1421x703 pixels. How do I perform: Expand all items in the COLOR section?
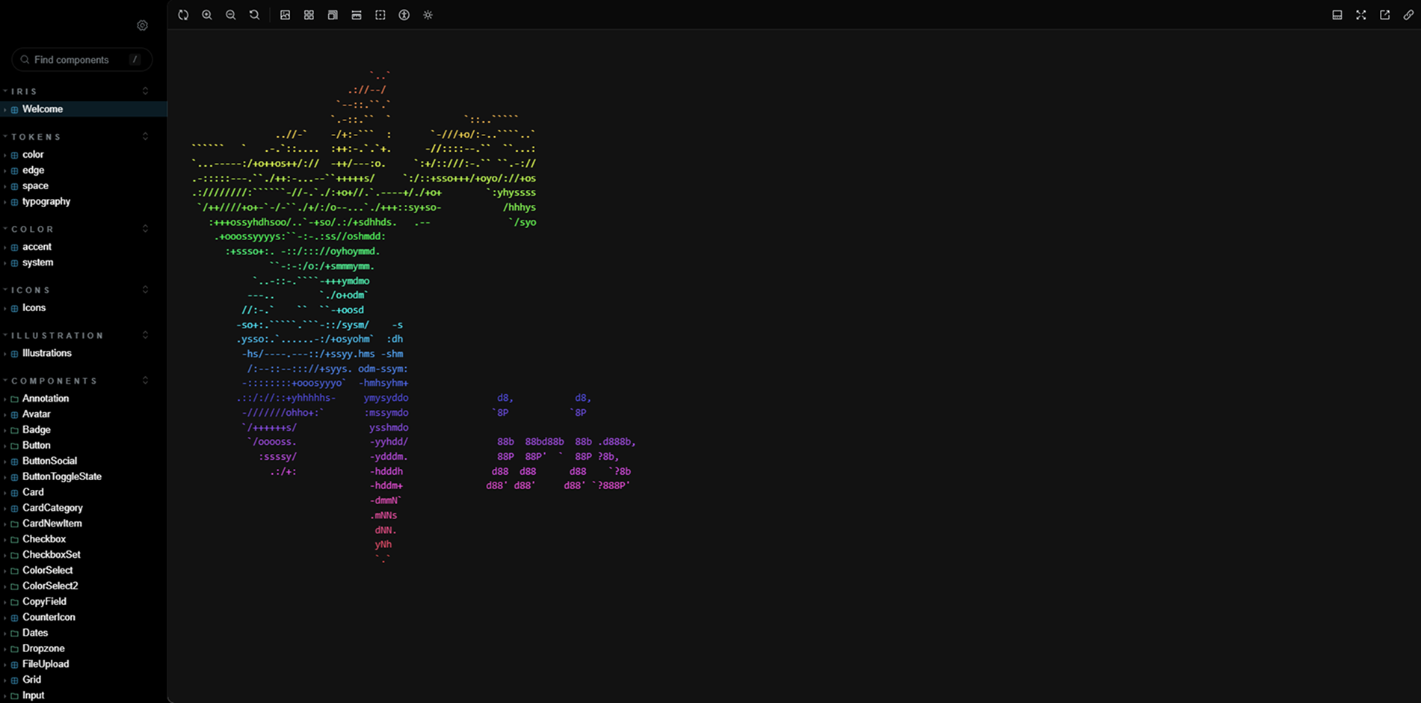pyautogui.click(x=145, y=229)
